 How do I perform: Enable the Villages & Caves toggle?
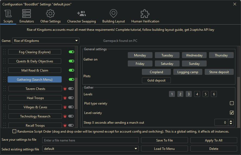coord(71,107)
